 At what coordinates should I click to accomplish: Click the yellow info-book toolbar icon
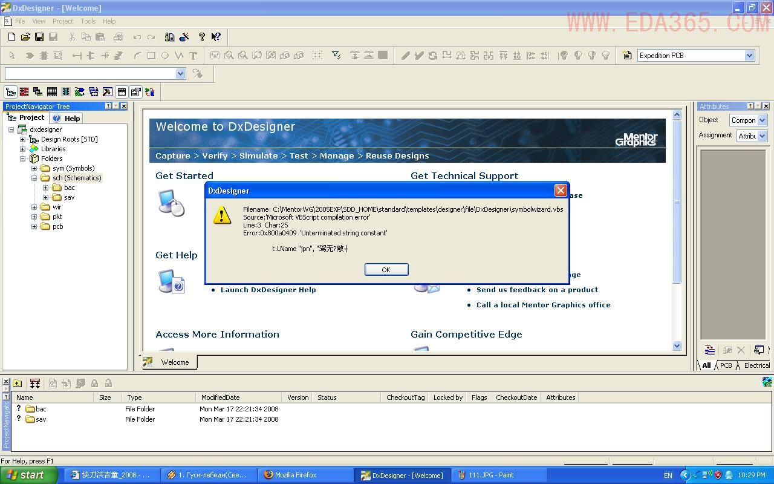pos(170,37)
